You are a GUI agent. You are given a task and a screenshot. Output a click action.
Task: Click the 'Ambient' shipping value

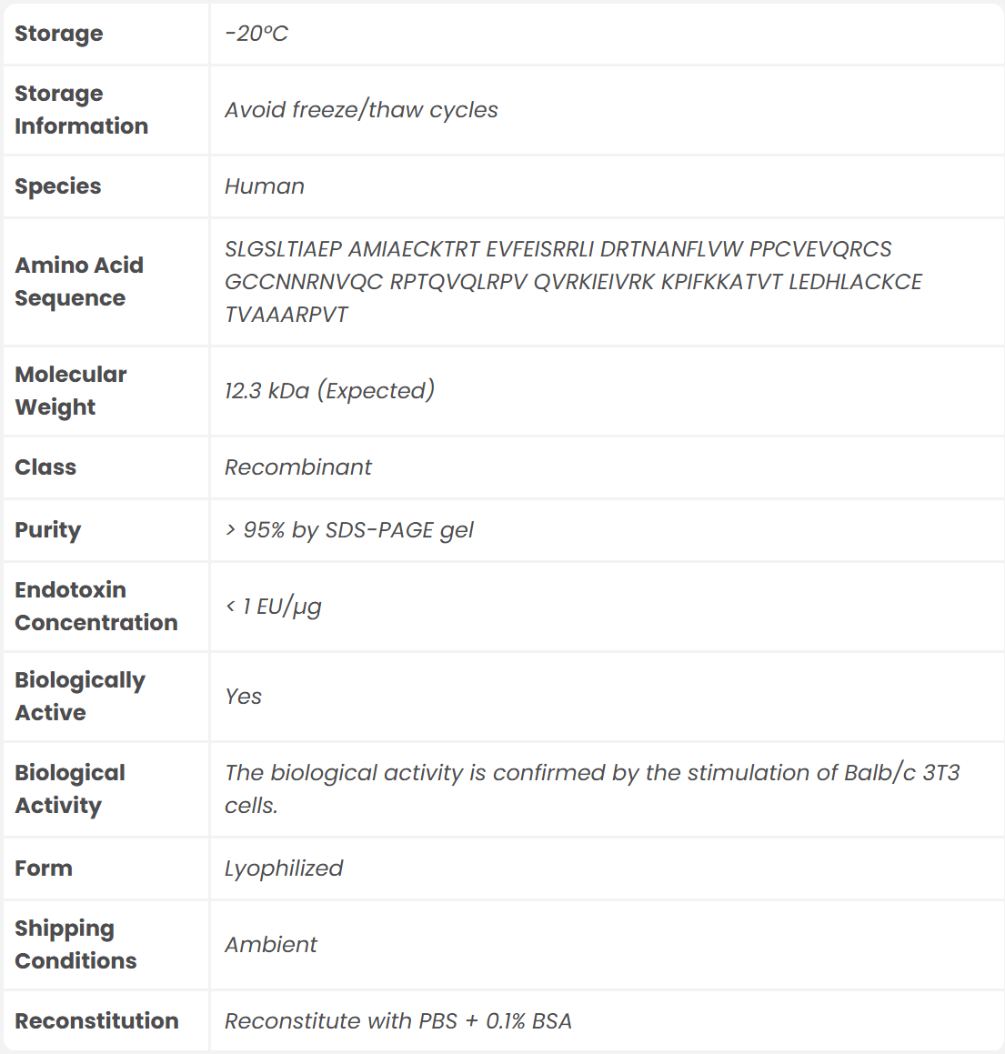pos(271,945)
